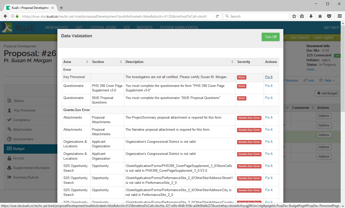Sort the table by Area column
The height and width of the screenshot is (208, 345).
pos(87,62)
